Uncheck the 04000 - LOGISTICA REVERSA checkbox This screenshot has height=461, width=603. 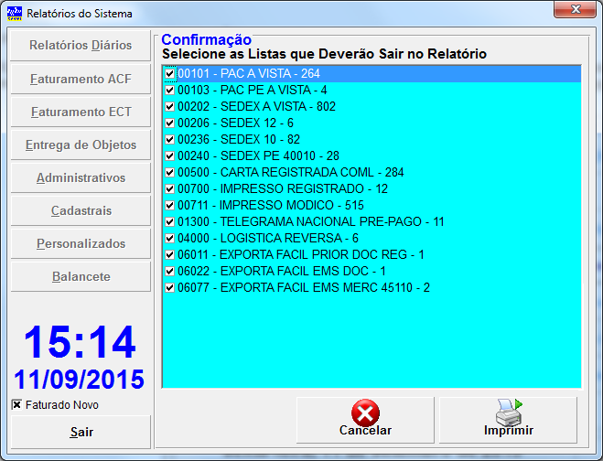tap(169, 239)
